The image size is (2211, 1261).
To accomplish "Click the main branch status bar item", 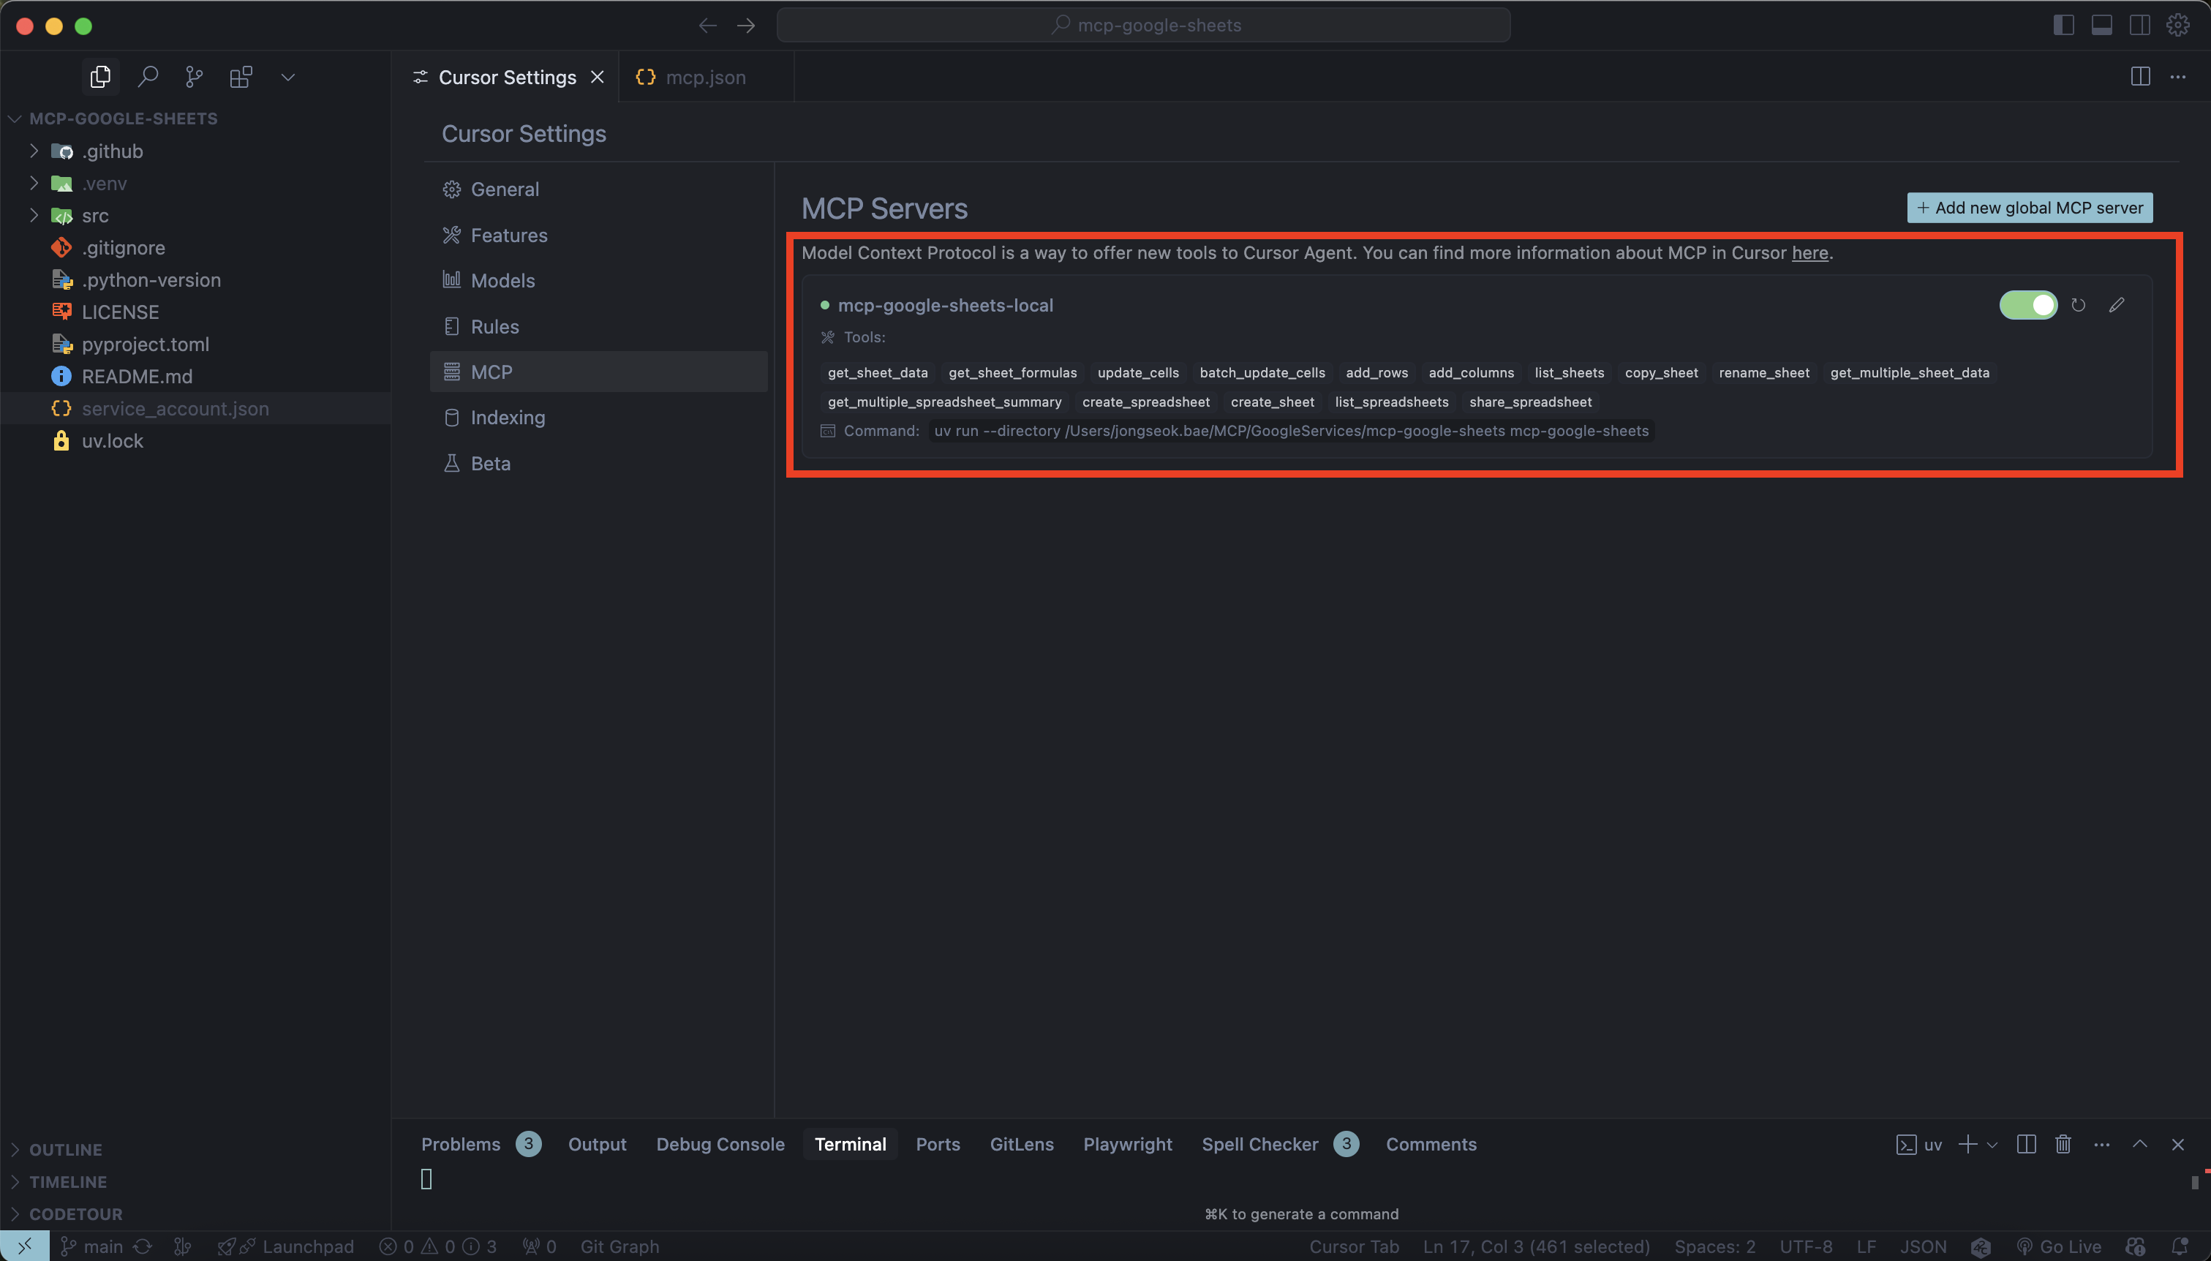I will 92,1246.
